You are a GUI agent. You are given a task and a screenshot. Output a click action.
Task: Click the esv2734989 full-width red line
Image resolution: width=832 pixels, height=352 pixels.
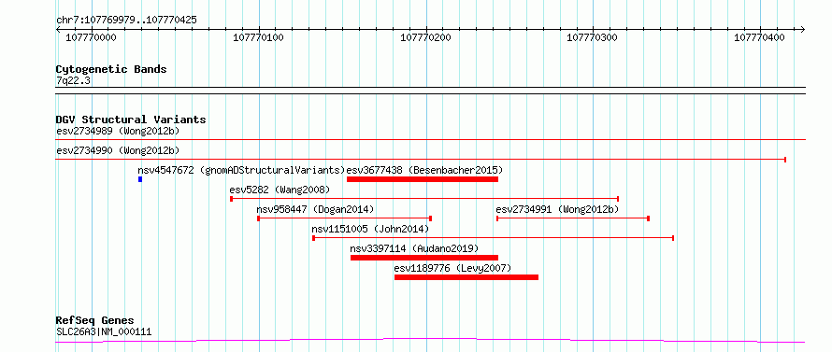430,139
